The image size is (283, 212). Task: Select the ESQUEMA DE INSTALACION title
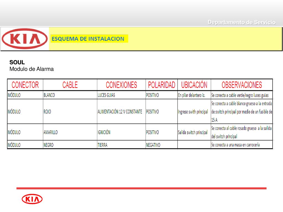point(88,39)
